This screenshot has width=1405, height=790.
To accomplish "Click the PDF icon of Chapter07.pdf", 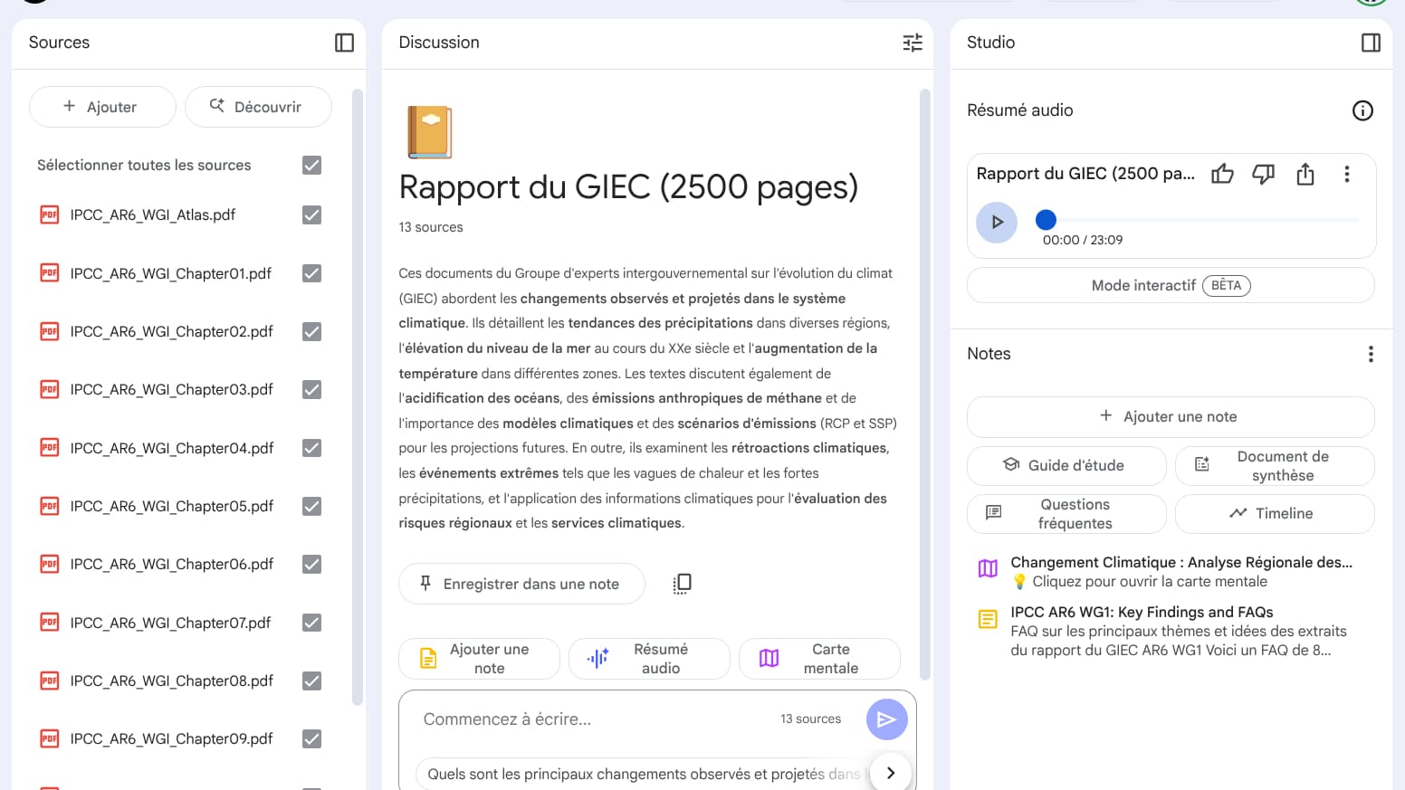I will coord(50,623).
